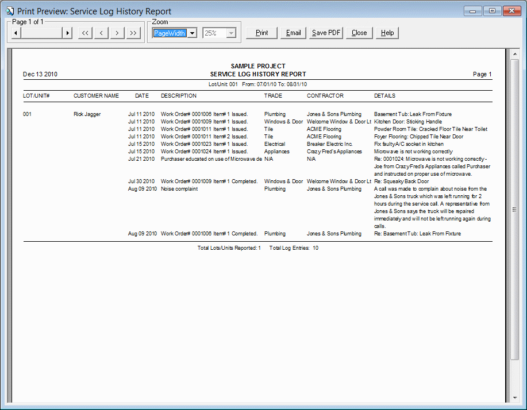The height and width of the screenshot is (410, 527).
Task: Click lot number 001 in the report
Action: coord(27,114)
